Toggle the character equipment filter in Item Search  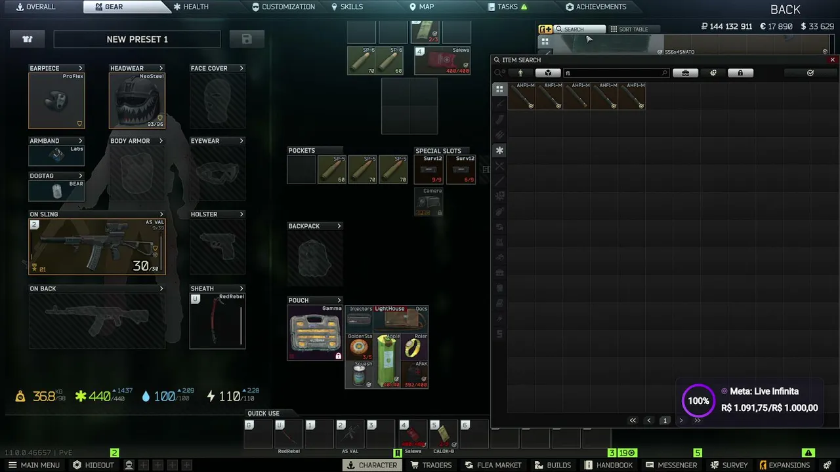[x=520, y=73]
